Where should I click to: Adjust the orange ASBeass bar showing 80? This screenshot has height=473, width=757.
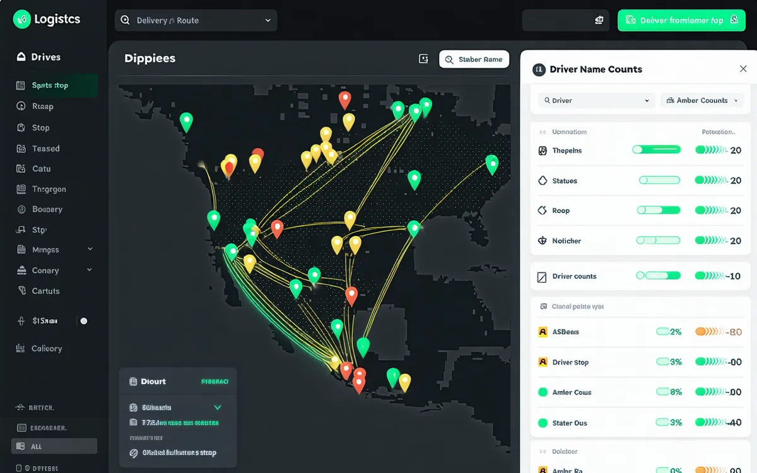coord(710,332)
